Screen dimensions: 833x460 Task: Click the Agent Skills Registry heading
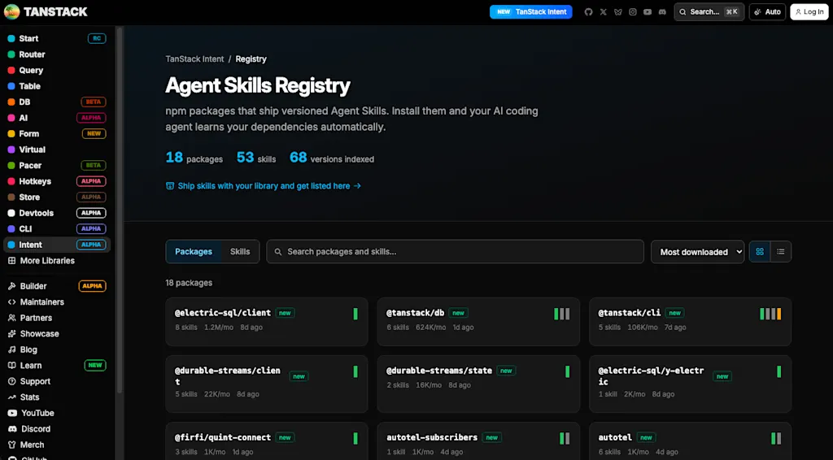pyautogui.click(x=258, y=85)
